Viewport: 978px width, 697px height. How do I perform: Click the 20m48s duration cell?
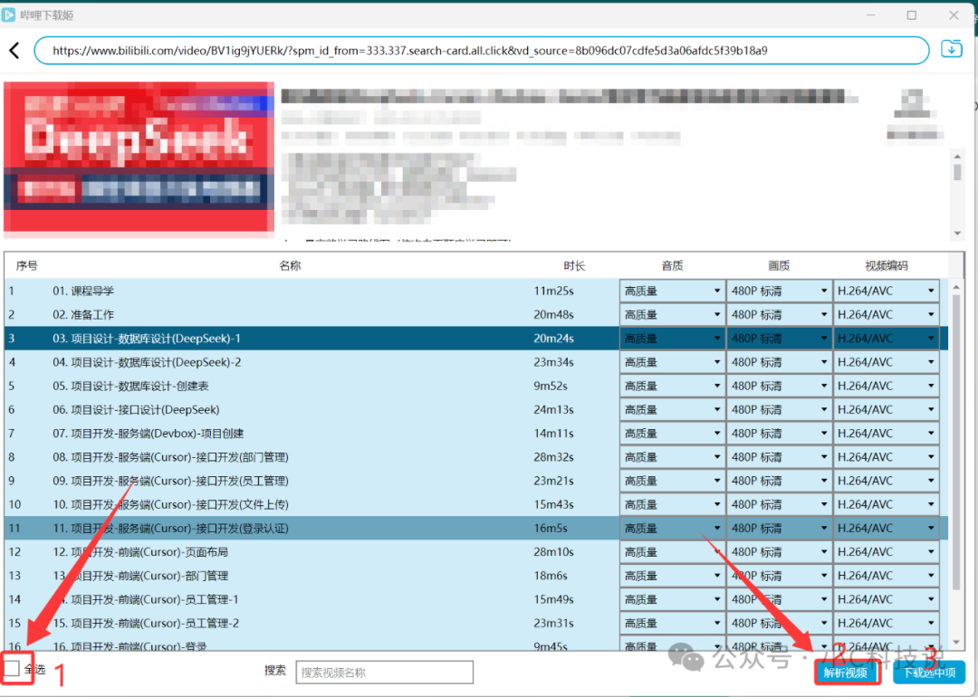pyautogui.click(x=553, y=314)
